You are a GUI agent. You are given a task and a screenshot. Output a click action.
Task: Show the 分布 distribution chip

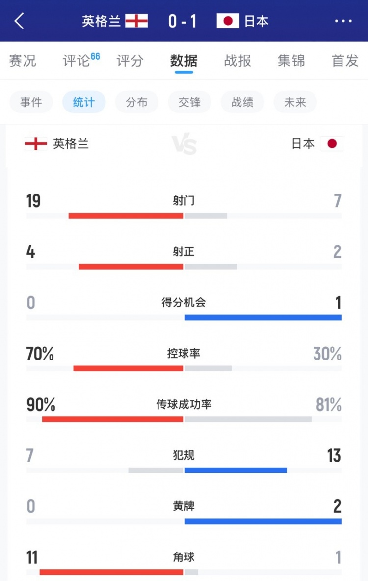[136, 102]
